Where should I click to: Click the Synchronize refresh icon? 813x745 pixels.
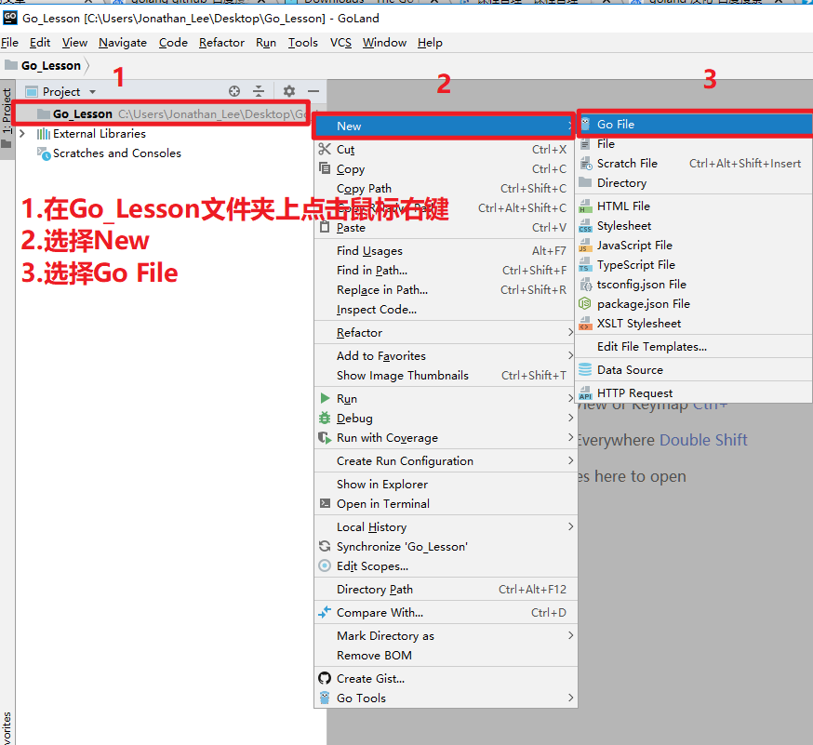(325, 546)
